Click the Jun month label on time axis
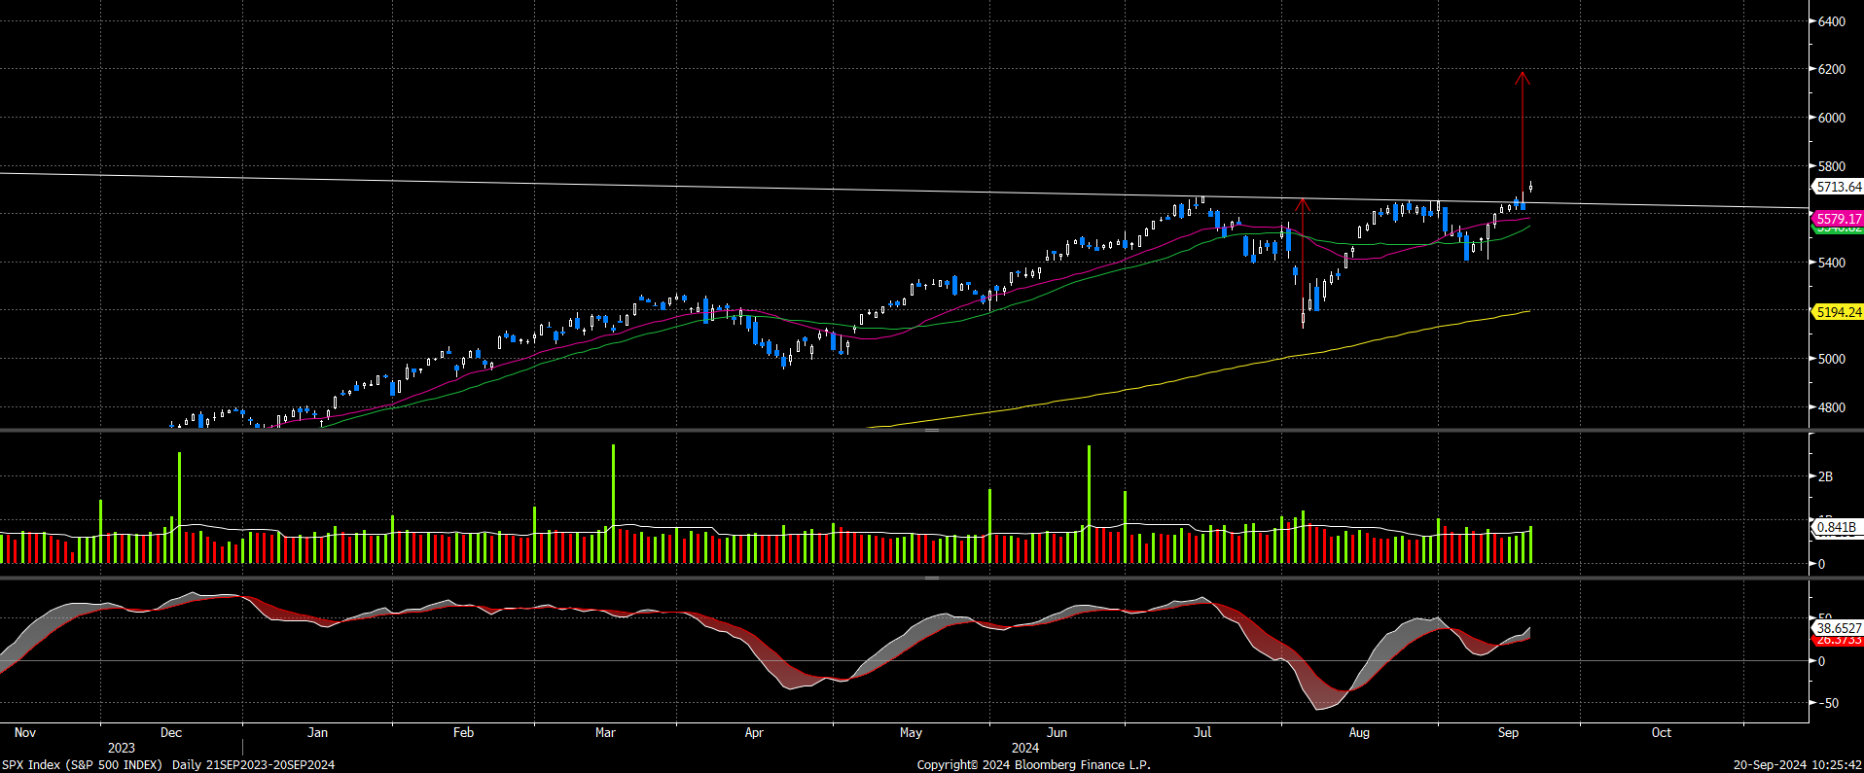 (1057, 732)
